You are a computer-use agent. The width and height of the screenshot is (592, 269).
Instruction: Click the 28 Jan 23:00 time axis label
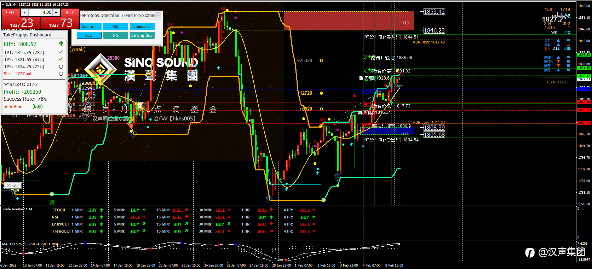coord(281,265)
